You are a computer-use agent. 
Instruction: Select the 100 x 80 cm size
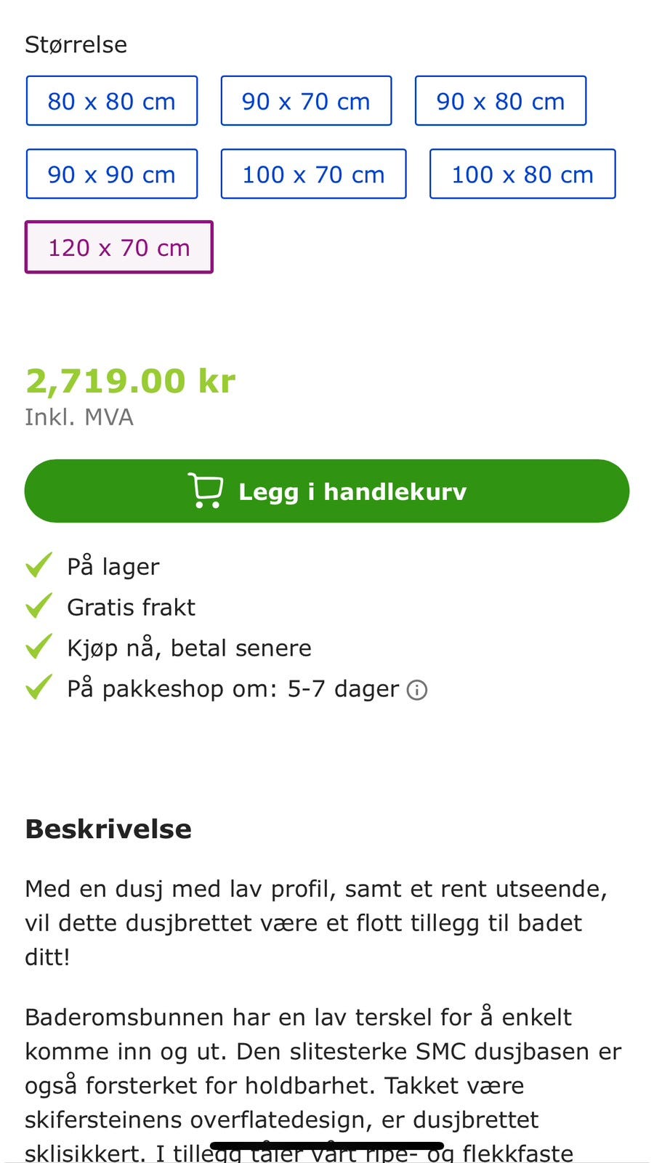tap(522, 174)
